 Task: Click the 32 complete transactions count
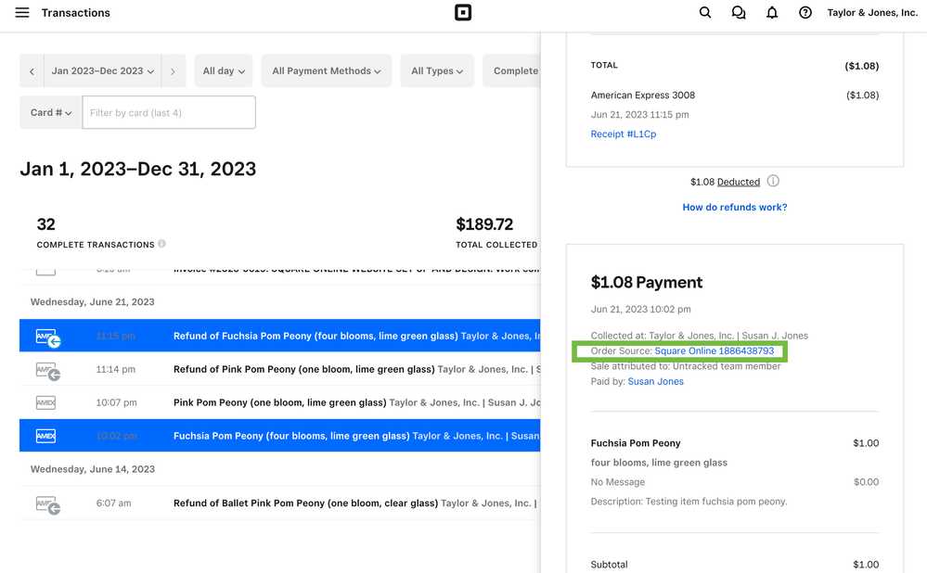click(x=46, y=224)
